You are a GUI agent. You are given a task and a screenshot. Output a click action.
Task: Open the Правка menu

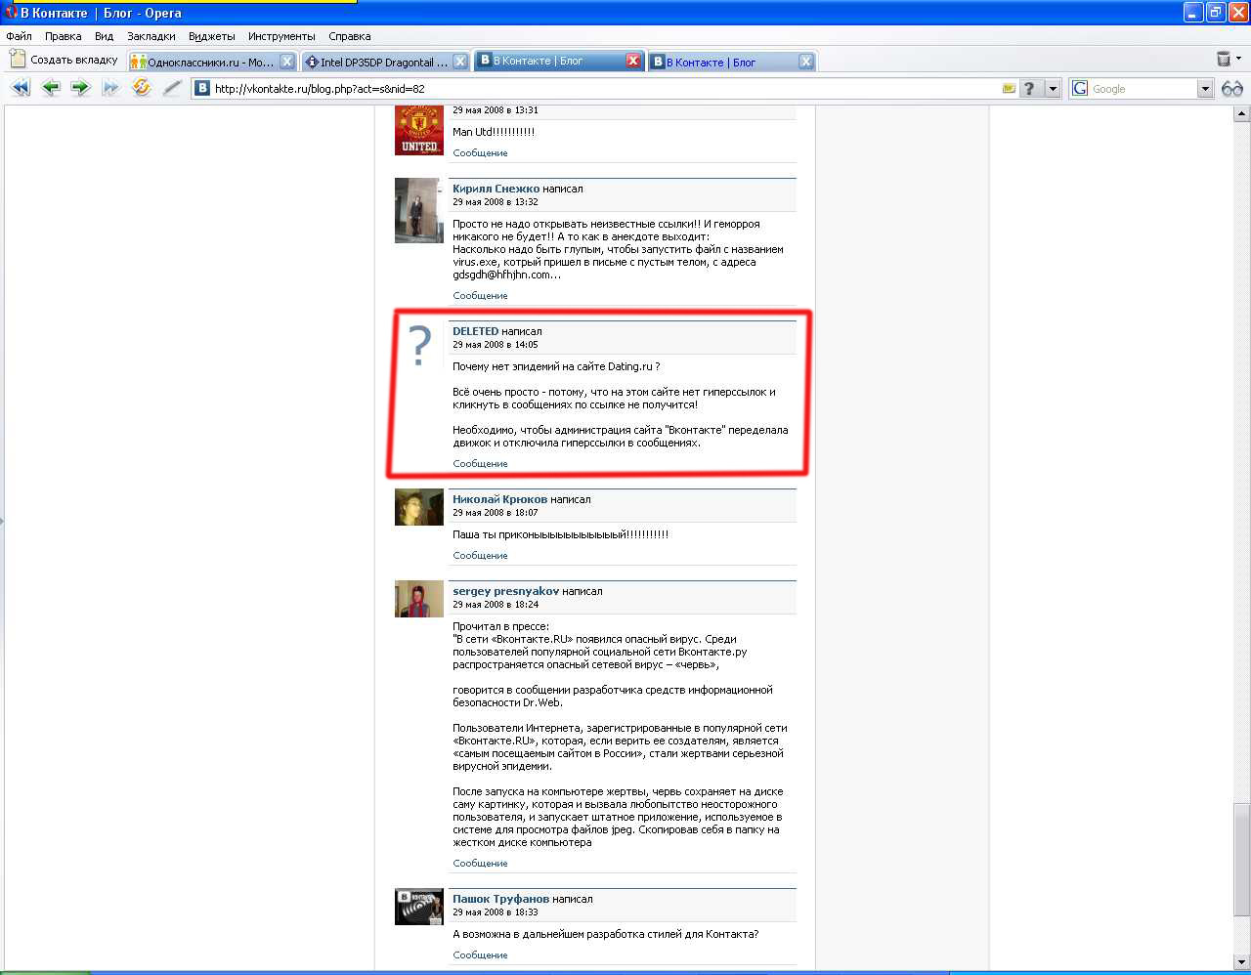coord(64,36)
